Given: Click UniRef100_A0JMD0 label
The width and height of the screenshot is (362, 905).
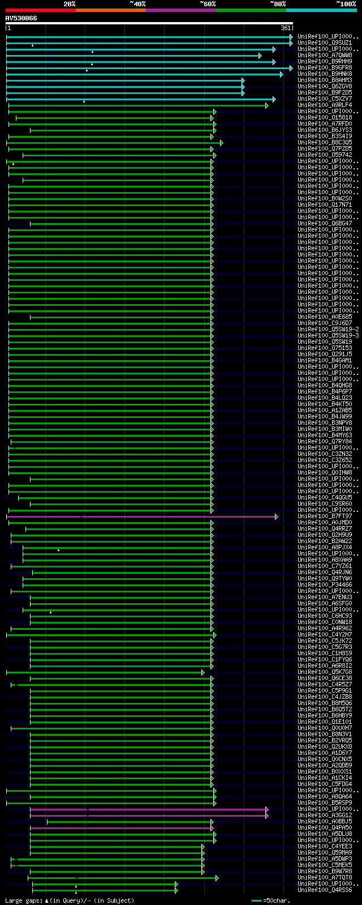Looking at the screenshot, I should pos(325,522).
